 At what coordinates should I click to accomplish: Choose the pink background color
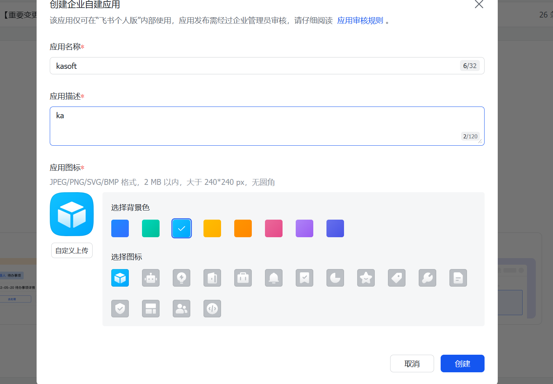pos(274,228)
